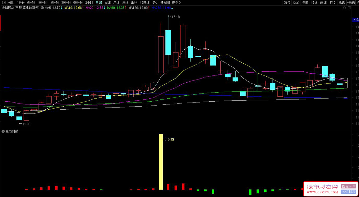Image resolution: width=359 pixels, height=197 pixels.
Task: Click the 金埔园林 stock title label
Action: (x=20, y=8)
